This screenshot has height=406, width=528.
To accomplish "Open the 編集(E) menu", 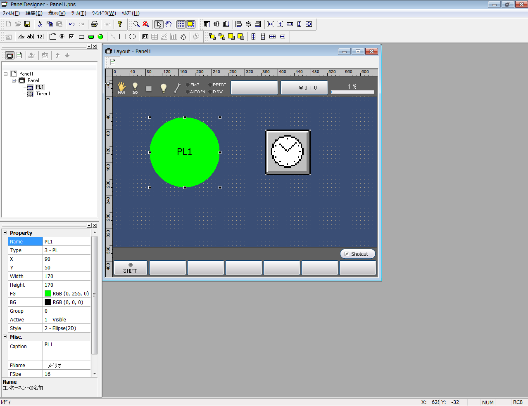I will 34,13.
